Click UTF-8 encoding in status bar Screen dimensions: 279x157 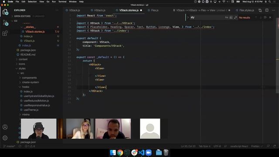point(217,146)
